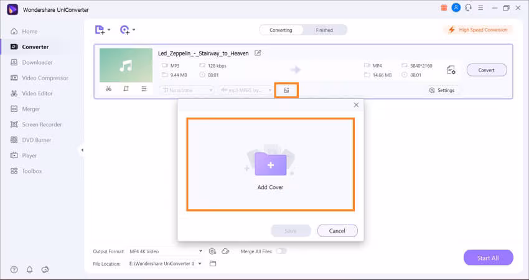Open the support headset icon
This screenshot has height=280, width=529.
(x=468, y=7)
